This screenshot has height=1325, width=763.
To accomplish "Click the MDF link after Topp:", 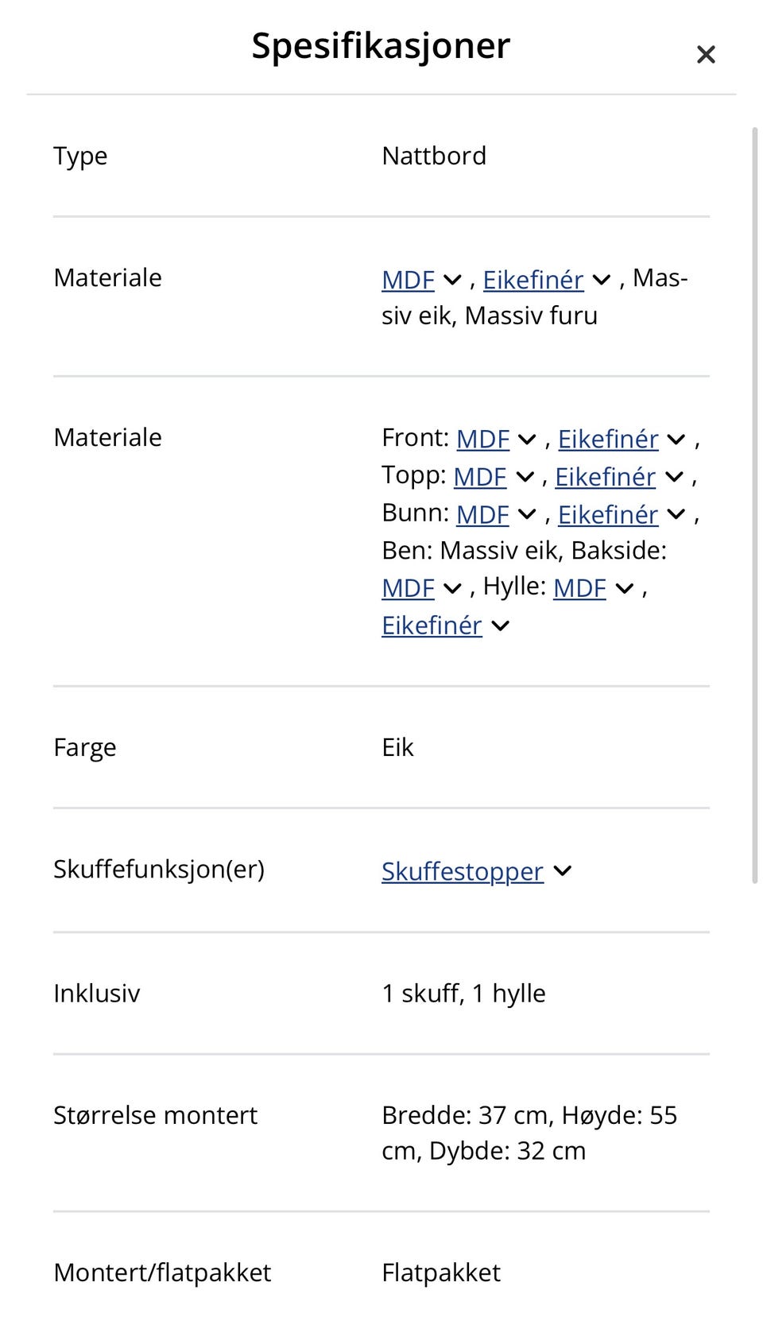I will (479, 477).
